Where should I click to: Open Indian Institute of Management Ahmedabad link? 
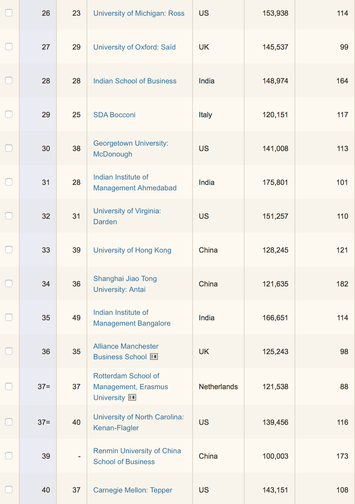pyautogui.click(x=135, y=183)
